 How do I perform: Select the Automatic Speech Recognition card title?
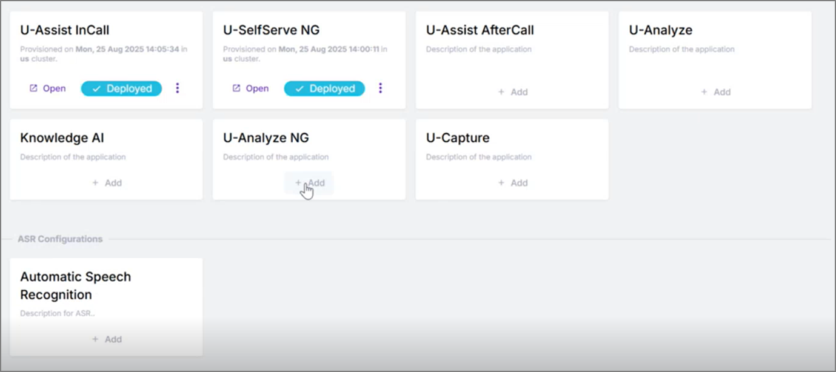click(x=76, y=286)
